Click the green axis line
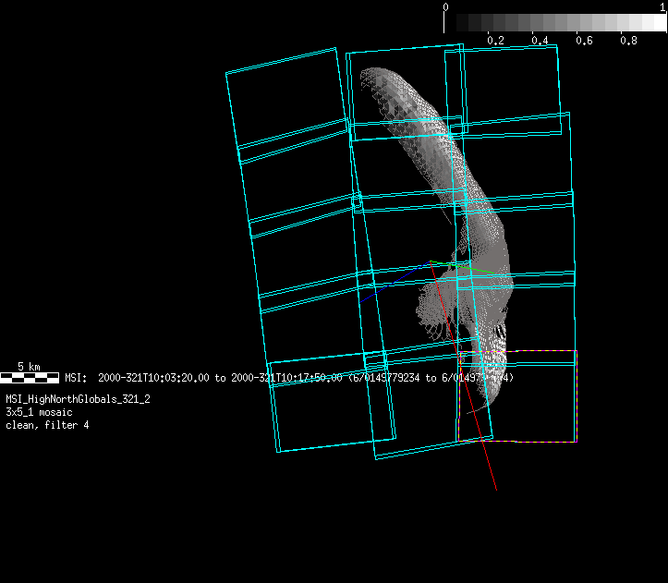668x583 pixels. click(x=452, y=266)
